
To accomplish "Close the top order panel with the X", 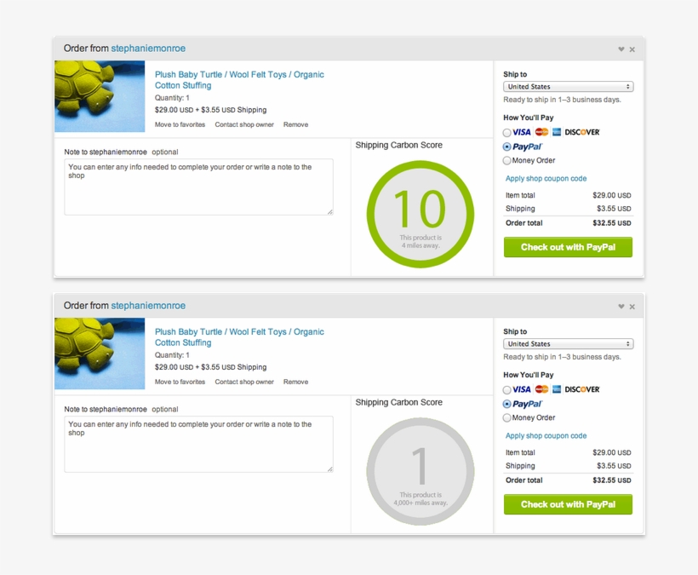I will pyautogui.click(x=632, y=49).
